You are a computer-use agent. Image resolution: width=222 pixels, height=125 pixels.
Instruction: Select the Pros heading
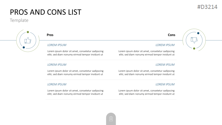(x=50, y=35)
